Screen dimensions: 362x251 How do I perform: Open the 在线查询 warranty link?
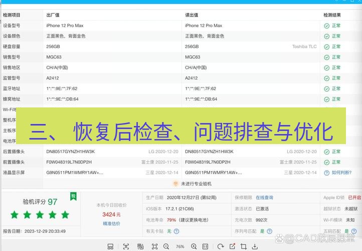[264, 198]
